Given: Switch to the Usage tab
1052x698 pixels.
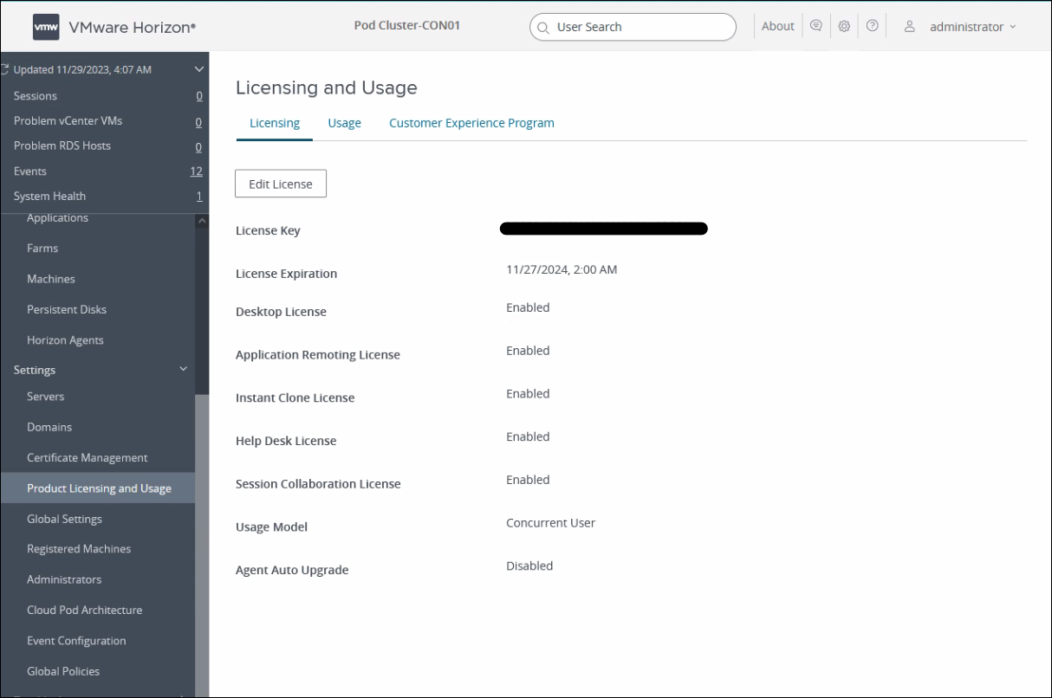Looking at the screenshot, I should tap(344, 122).
